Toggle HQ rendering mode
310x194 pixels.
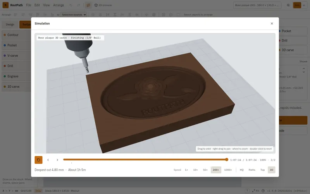pyautogui.click(x=241, y=170)
